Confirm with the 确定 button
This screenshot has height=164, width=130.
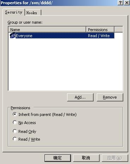(x=58, y=158)
